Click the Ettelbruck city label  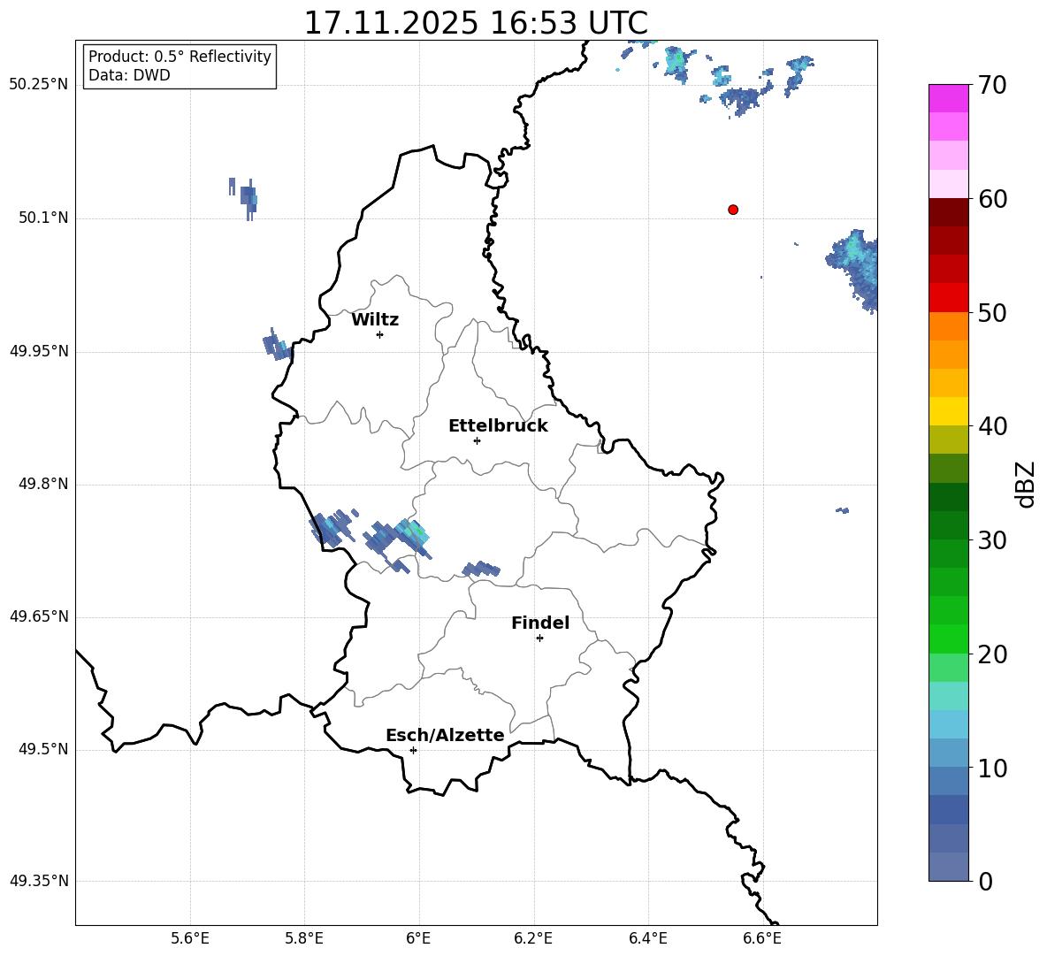[498, 426]
